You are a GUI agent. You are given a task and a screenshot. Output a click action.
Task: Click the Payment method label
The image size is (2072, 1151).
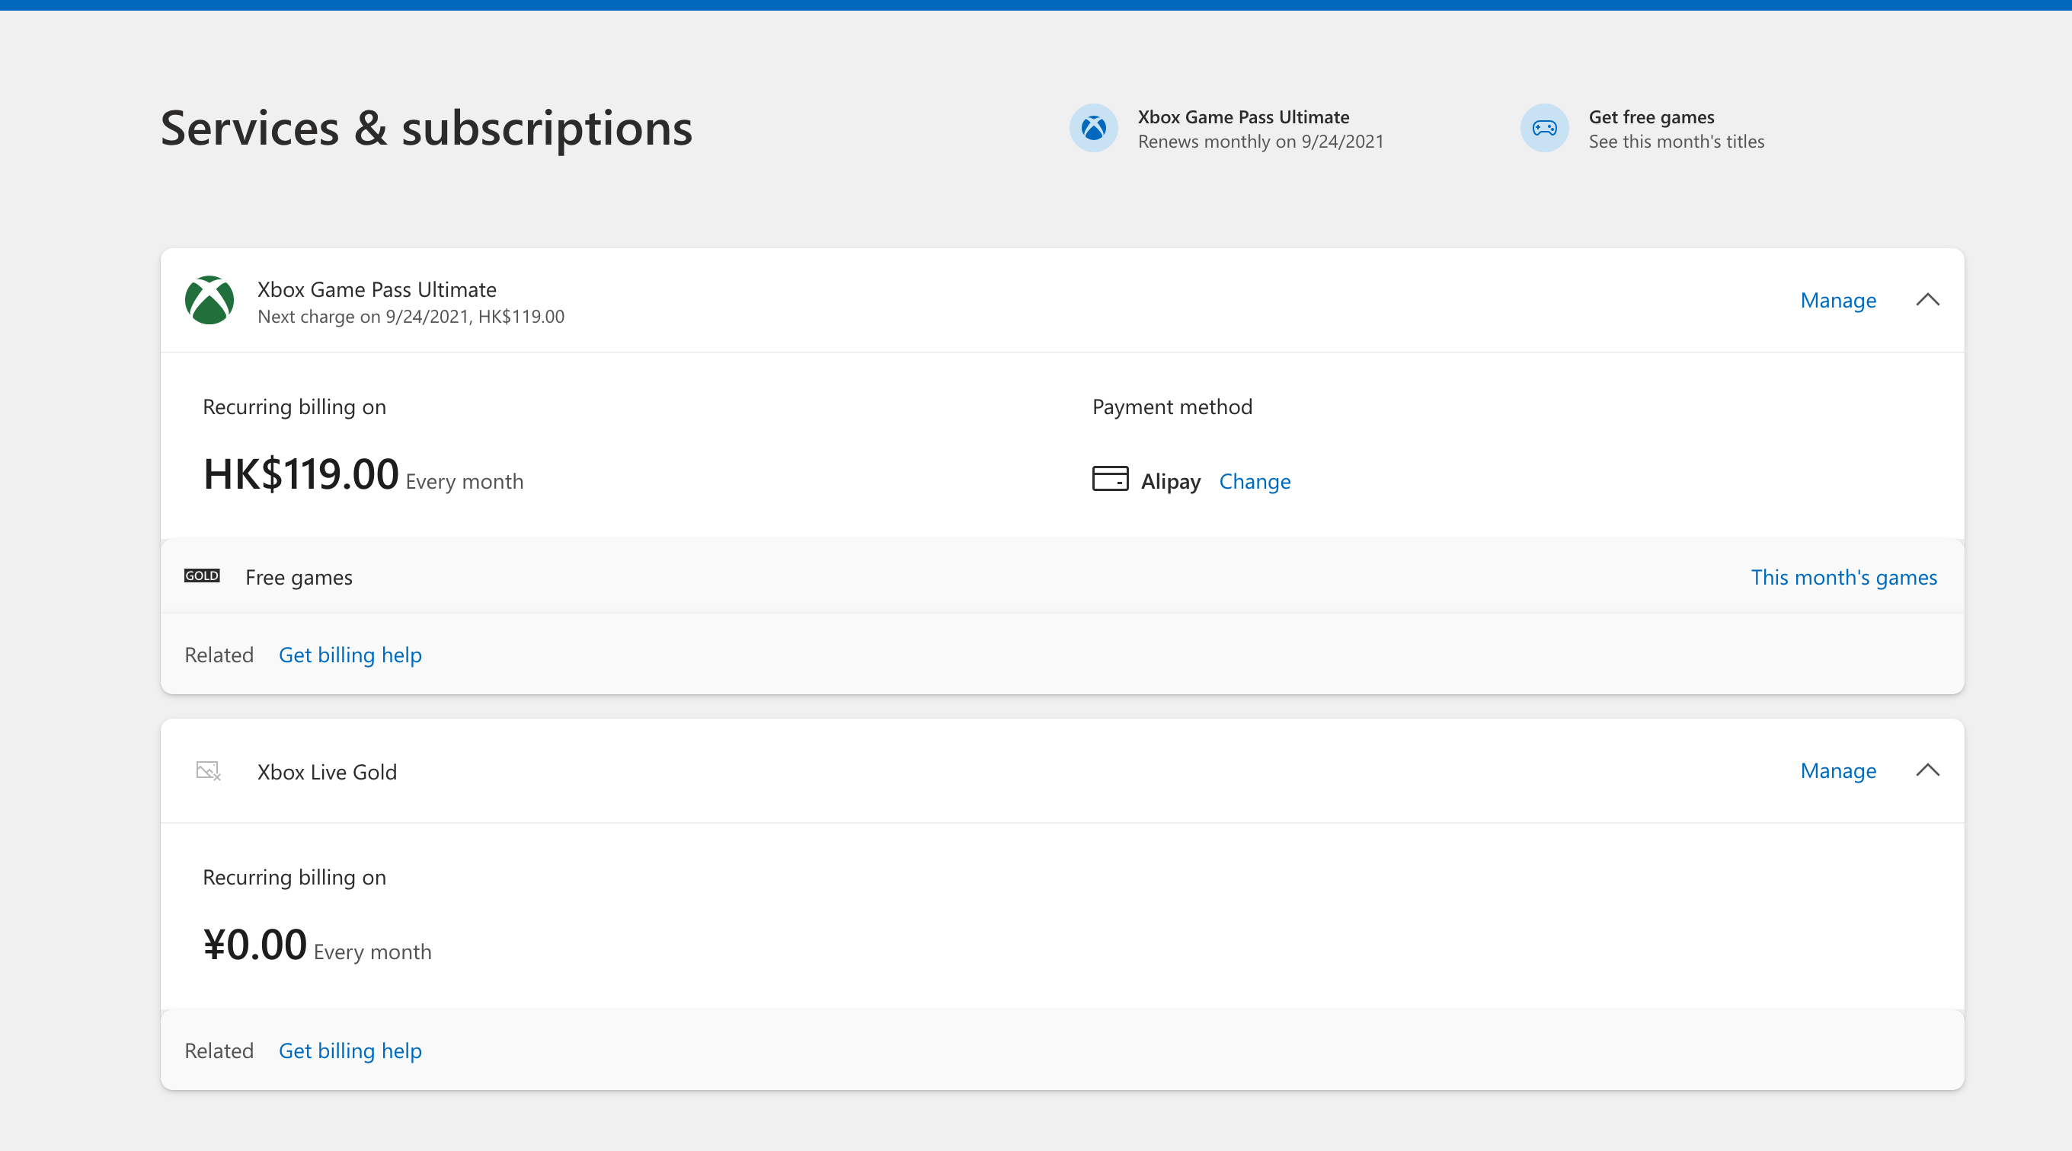(x=1172, y=407)
